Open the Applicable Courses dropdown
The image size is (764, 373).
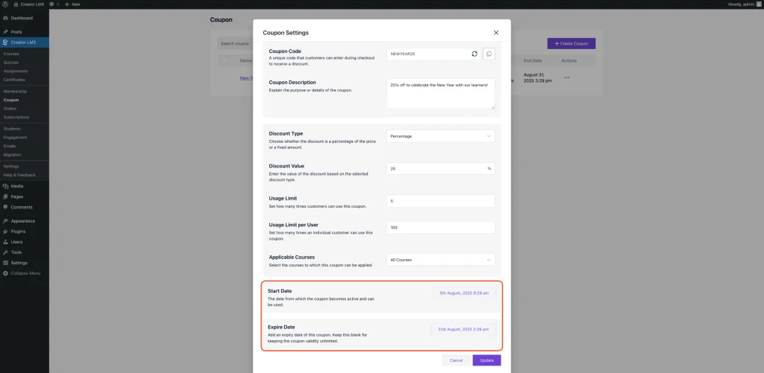[x=441, y=260]
